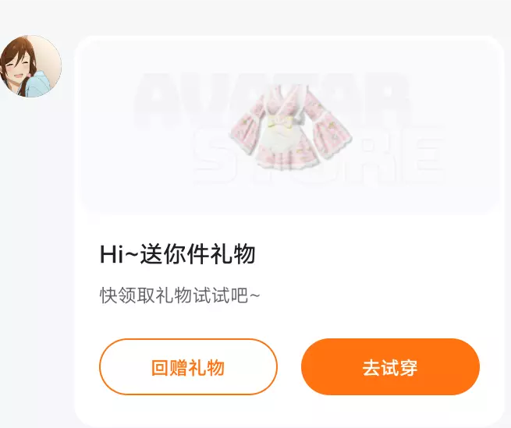Click the "Hi~送你件礼物" title
The height and width of the screenshot is (428, 511).
(x=178, y=254)
